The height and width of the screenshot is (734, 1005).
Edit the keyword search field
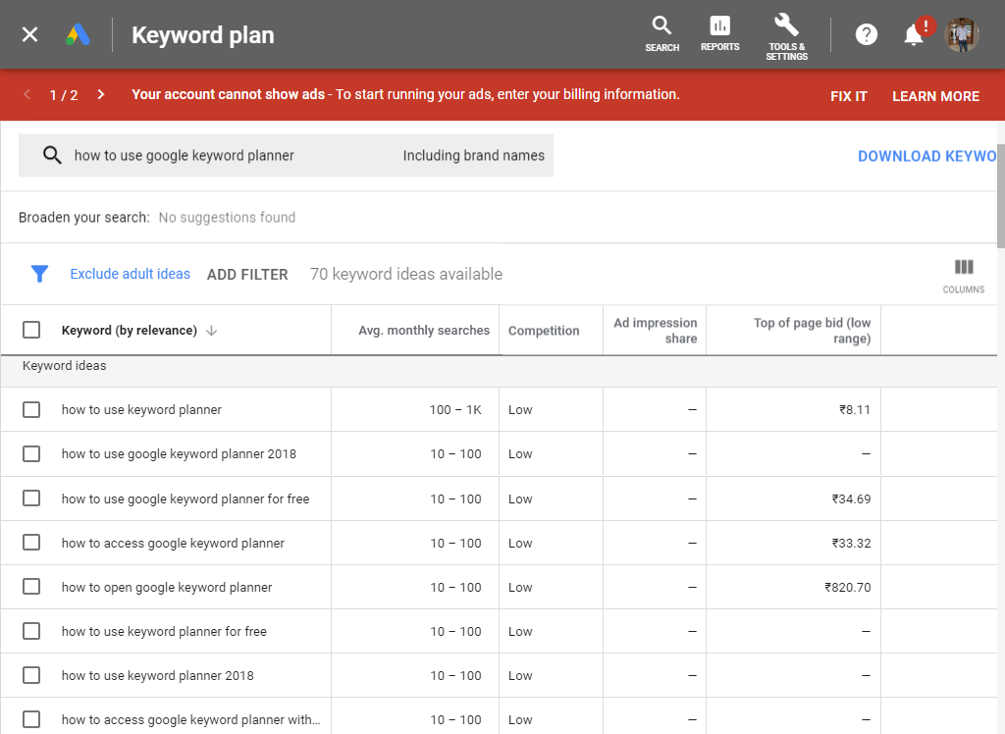coord(184,156)
